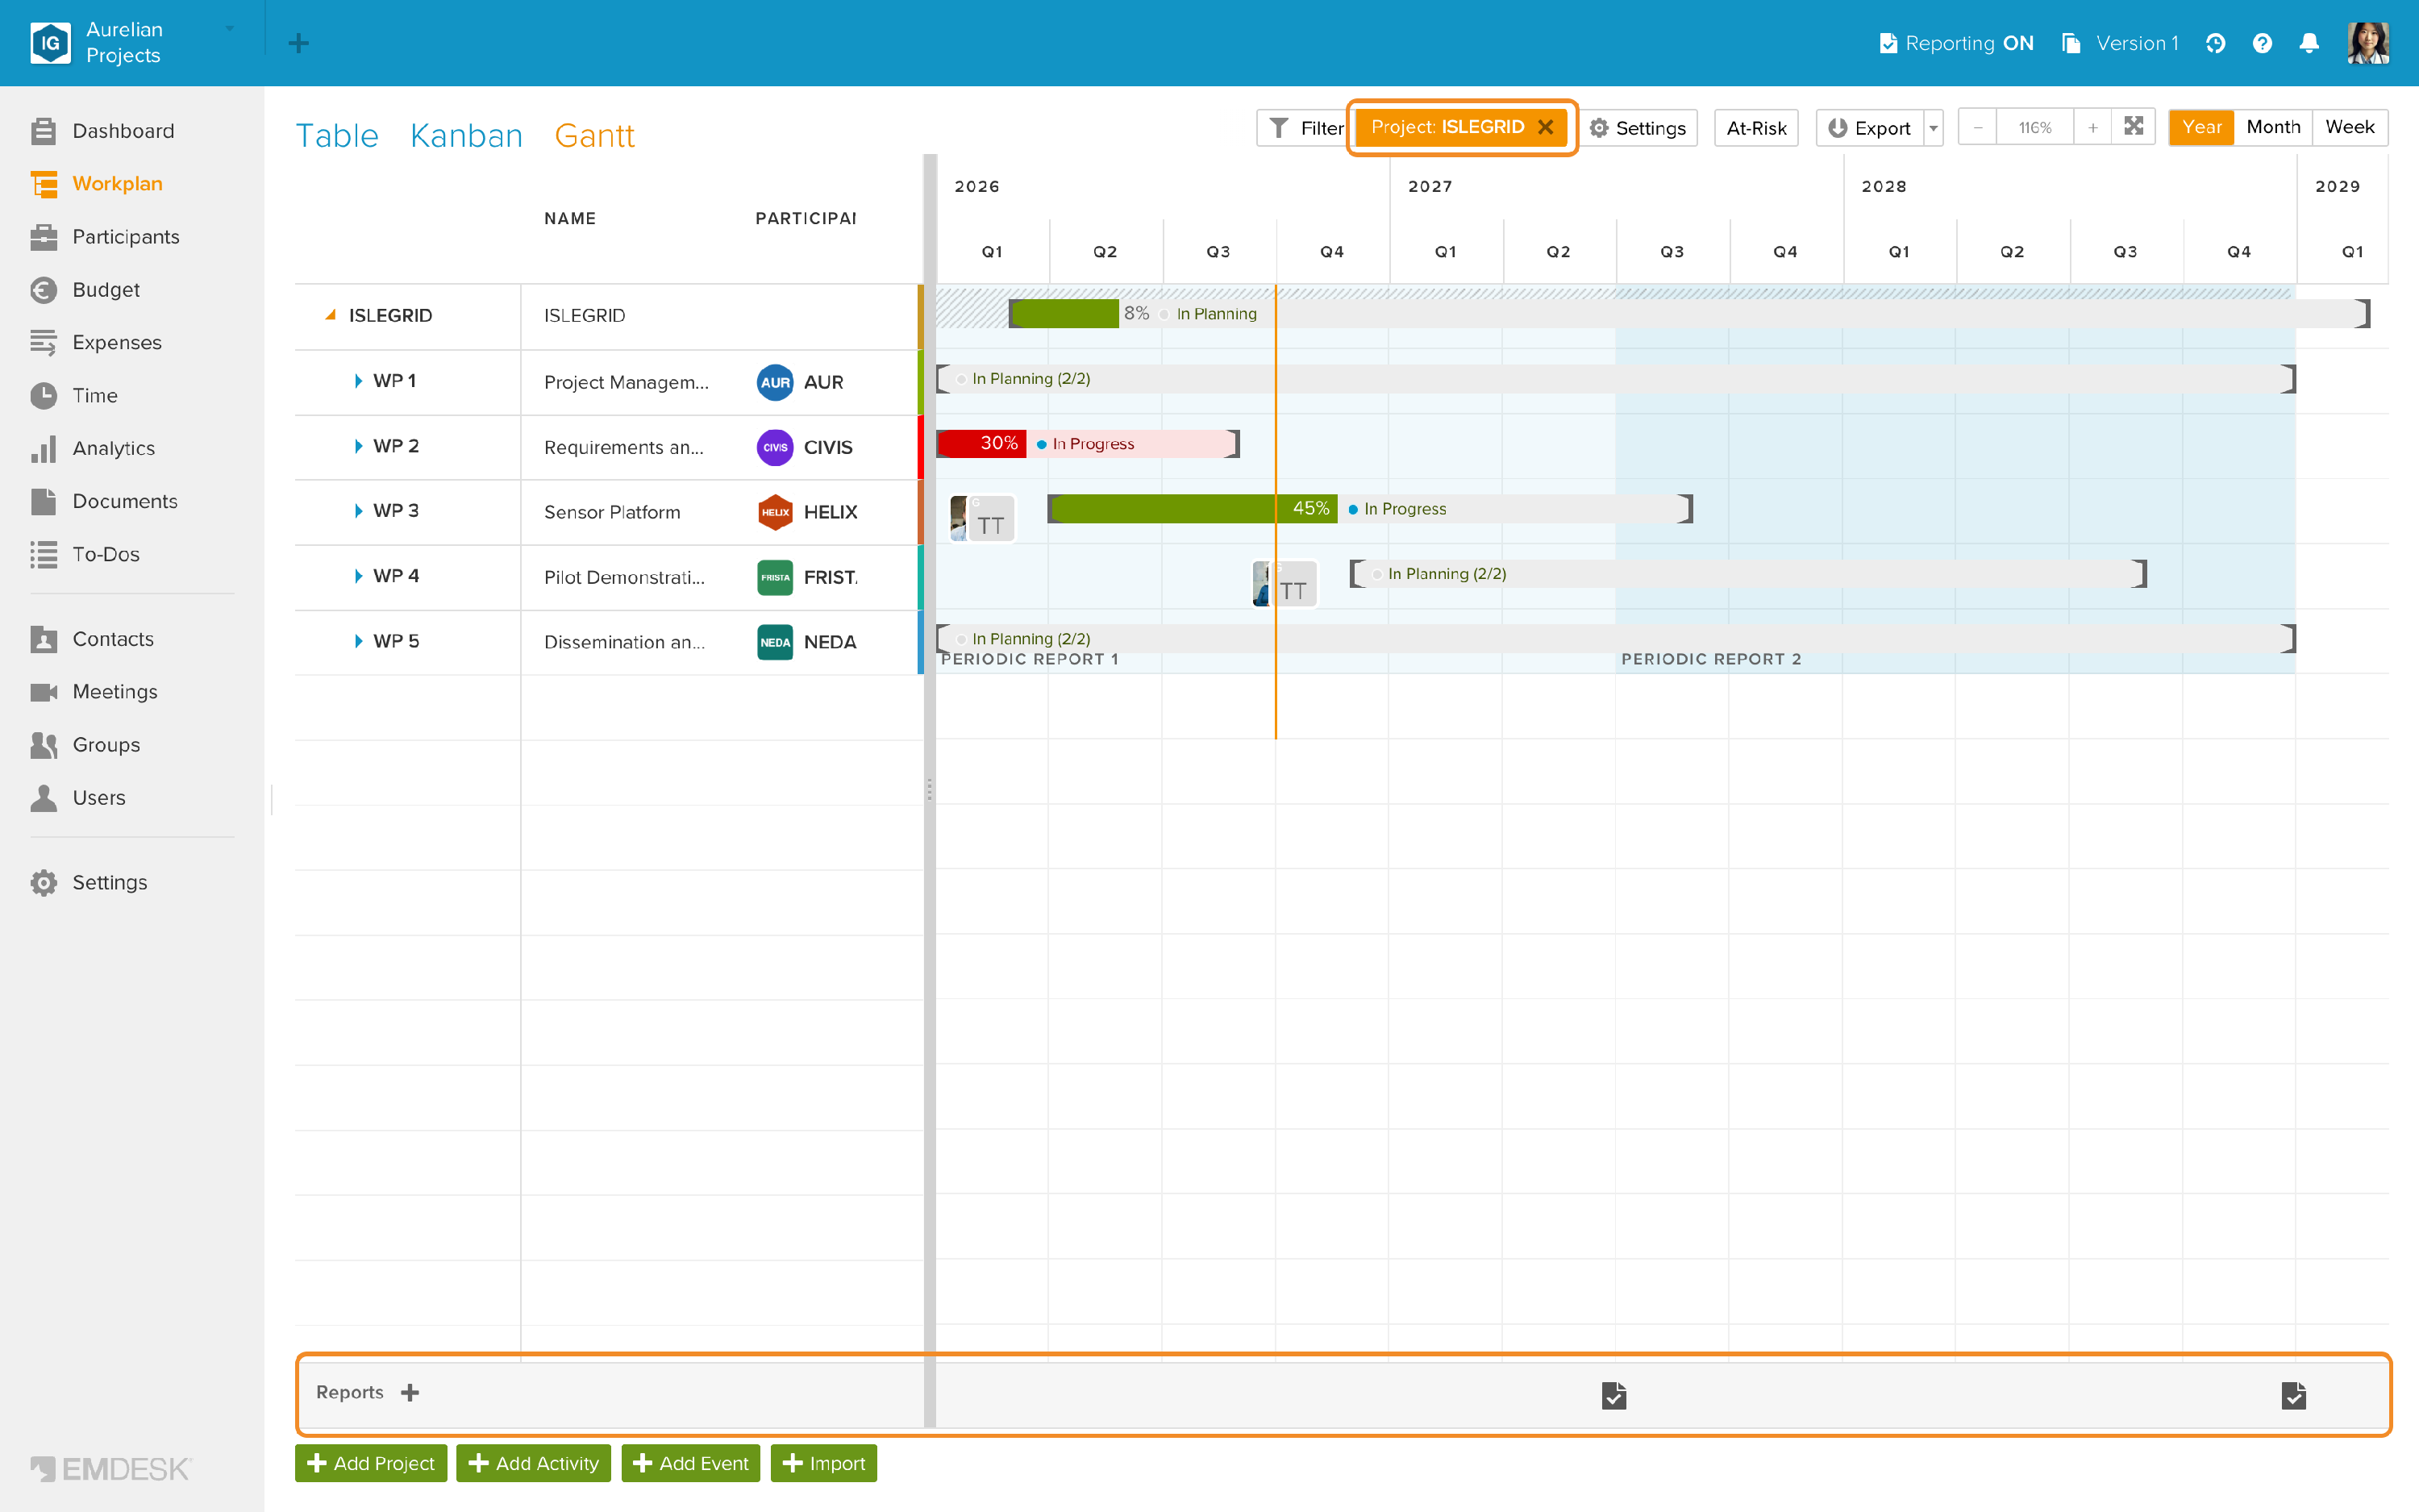2419x1512 pixels.
Task: Click the fit-to-screen zoom icon
Action: 2133,127
